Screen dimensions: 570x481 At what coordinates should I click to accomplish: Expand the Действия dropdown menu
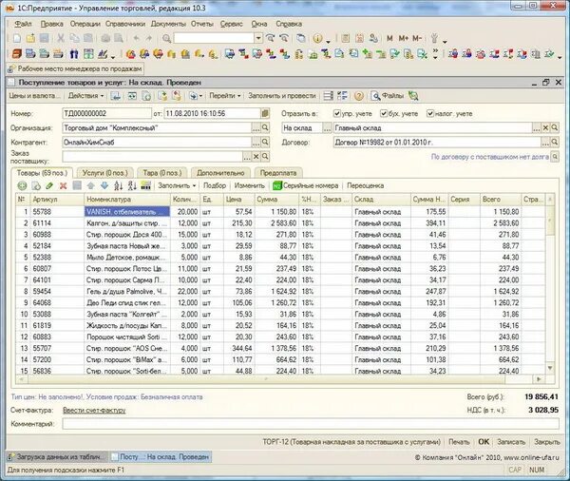85,96
